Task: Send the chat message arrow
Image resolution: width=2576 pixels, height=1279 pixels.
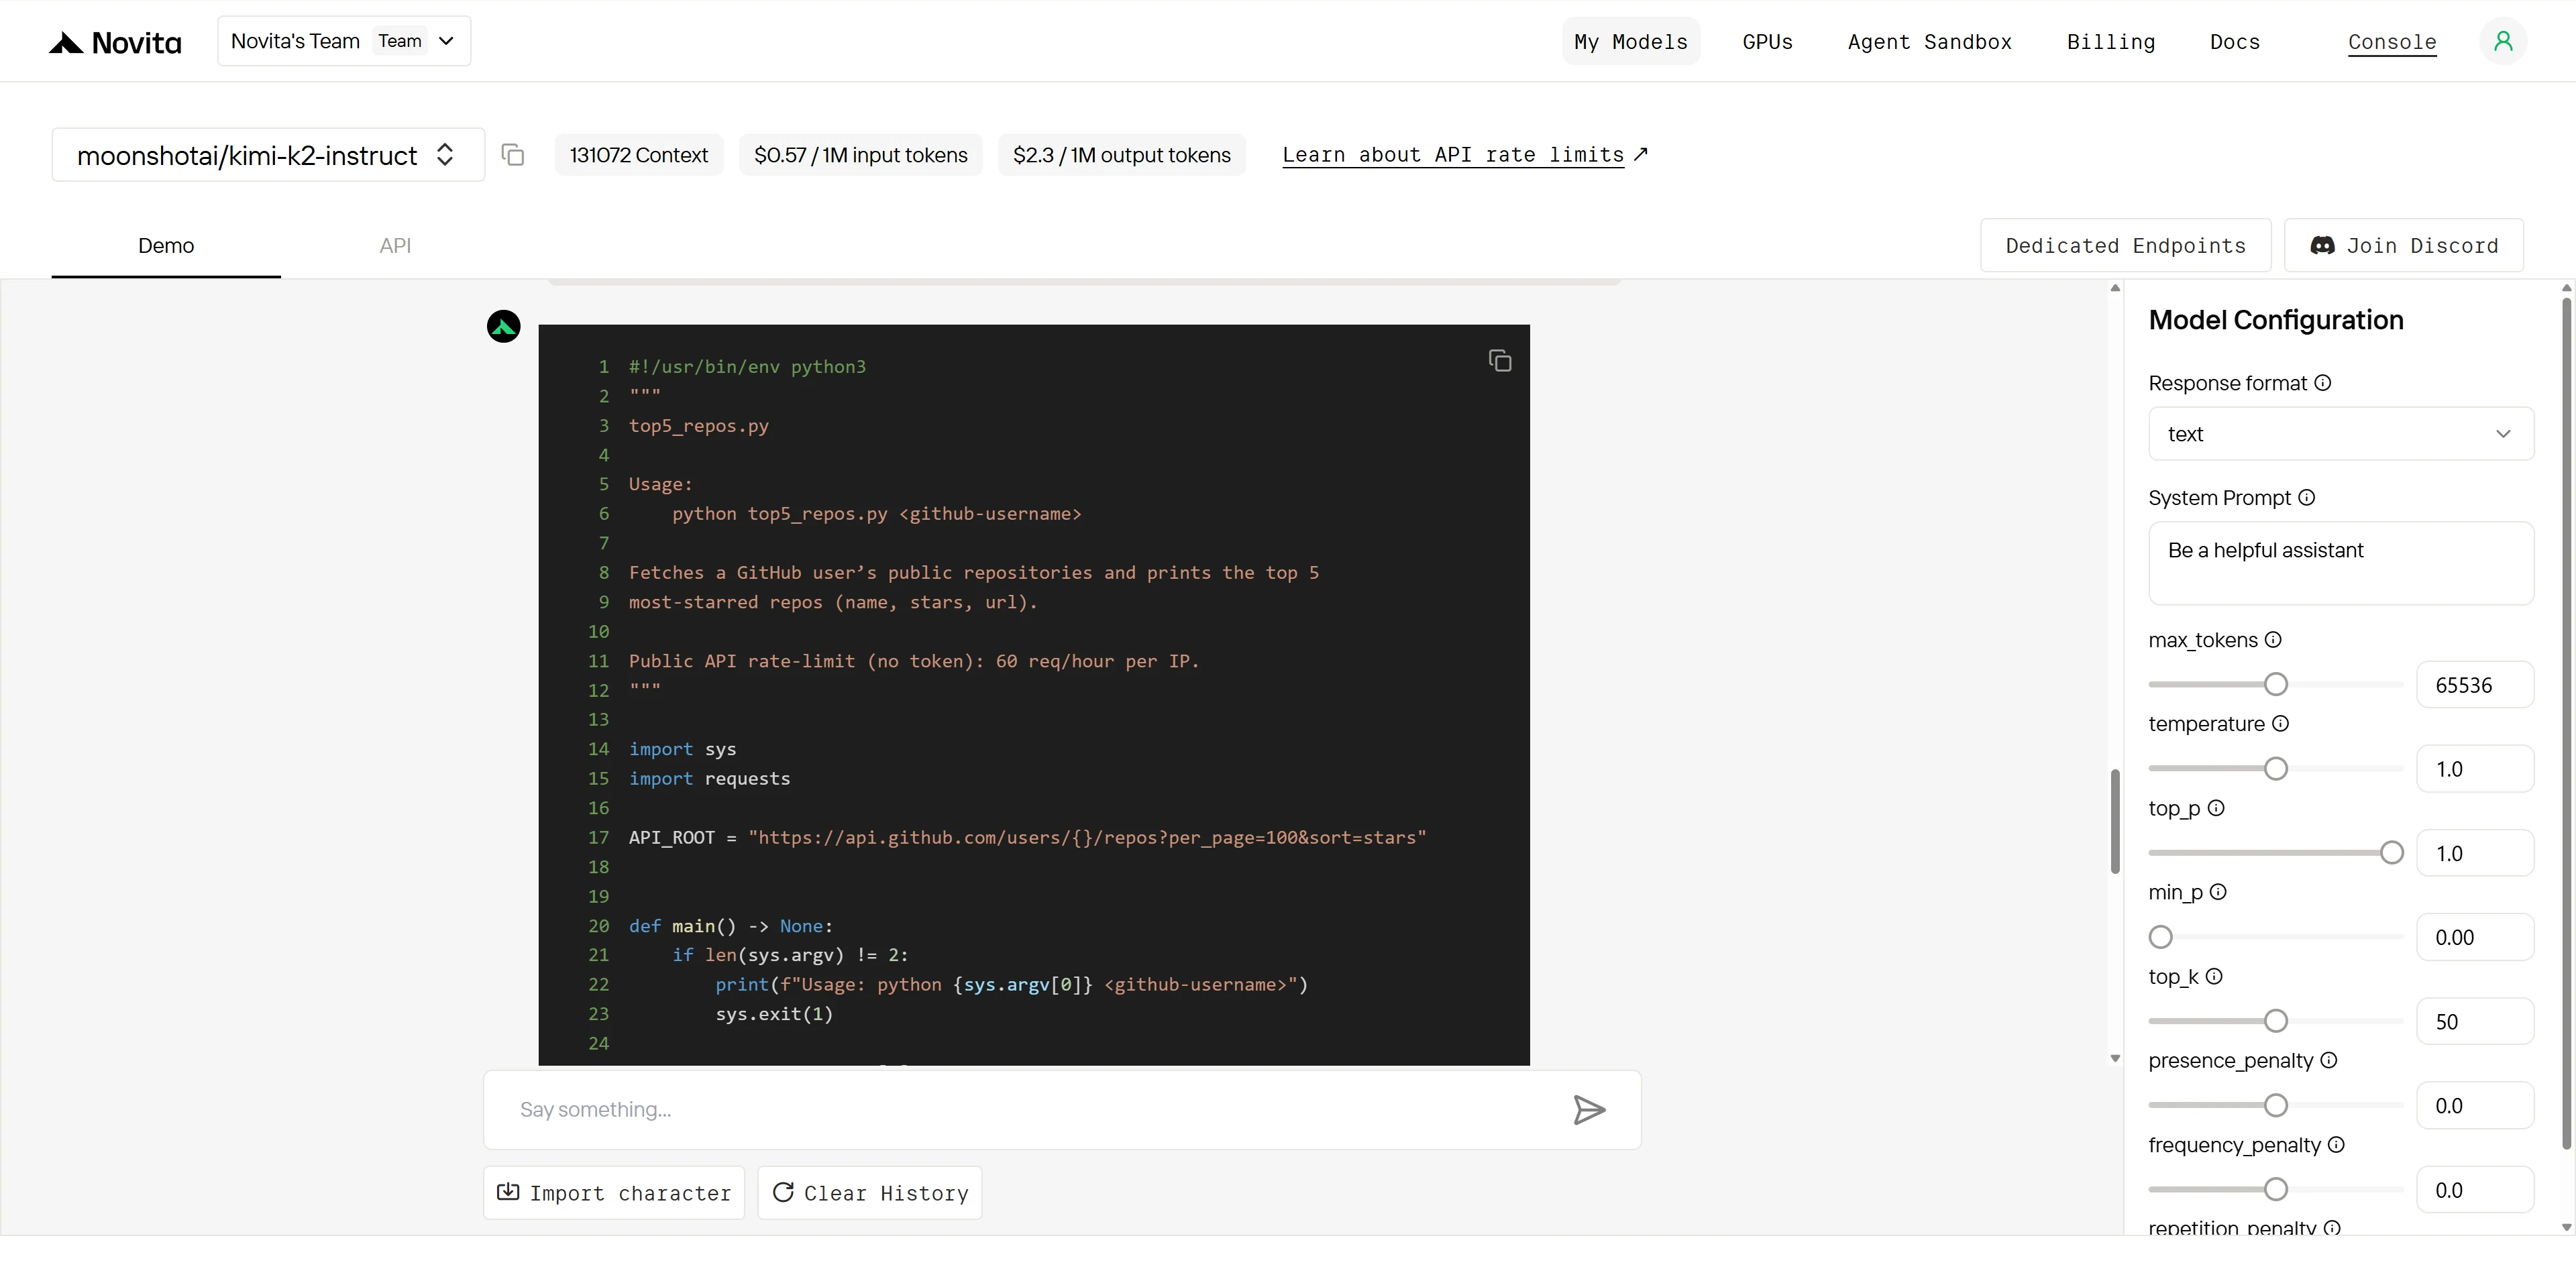Action: [1589, 1109]
